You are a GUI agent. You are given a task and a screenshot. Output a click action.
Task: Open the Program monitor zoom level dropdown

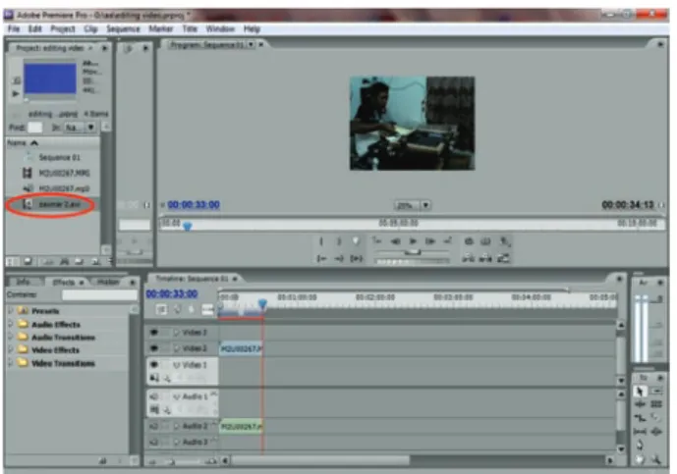pos(425,206)
